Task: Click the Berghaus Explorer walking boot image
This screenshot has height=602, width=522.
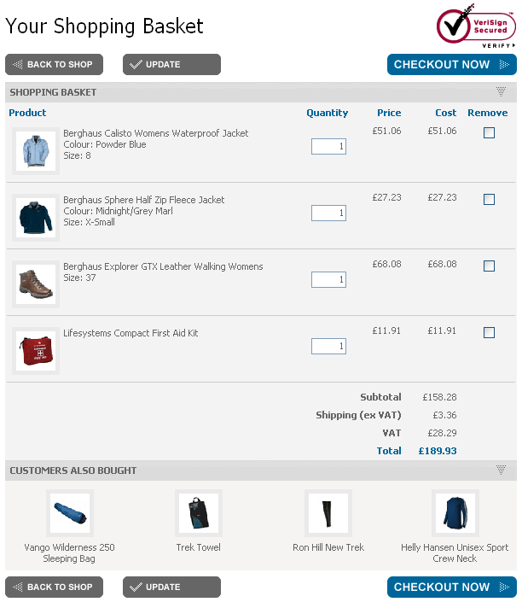Action: (x=35, y=284)
